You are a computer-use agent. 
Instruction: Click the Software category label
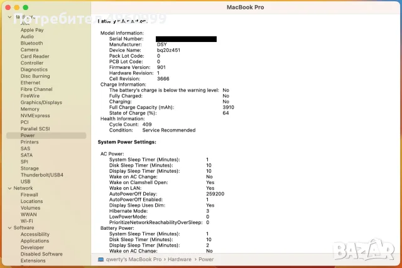24,228
